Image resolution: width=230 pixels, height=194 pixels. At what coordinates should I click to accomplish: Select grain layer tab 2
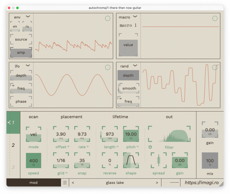(x=13, y=145)
